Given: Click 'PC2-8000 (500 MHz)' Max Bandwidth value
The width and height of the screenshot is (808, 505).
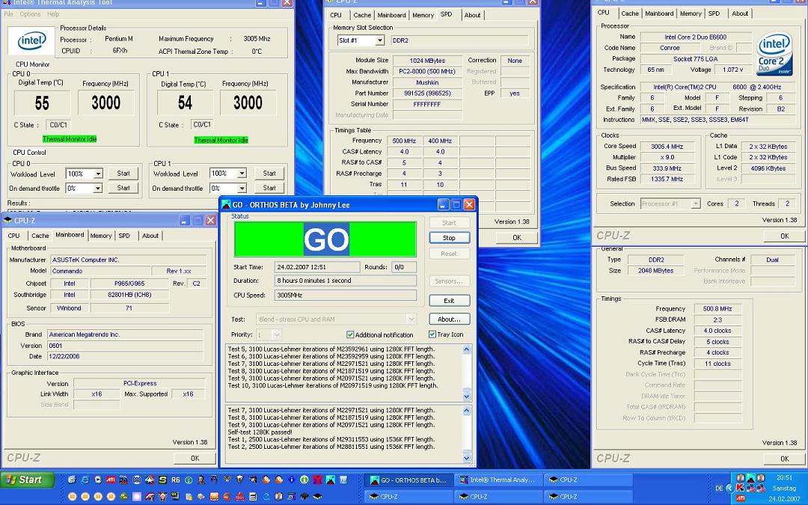Looking at the screenshot, I should (x=427, y=72).
